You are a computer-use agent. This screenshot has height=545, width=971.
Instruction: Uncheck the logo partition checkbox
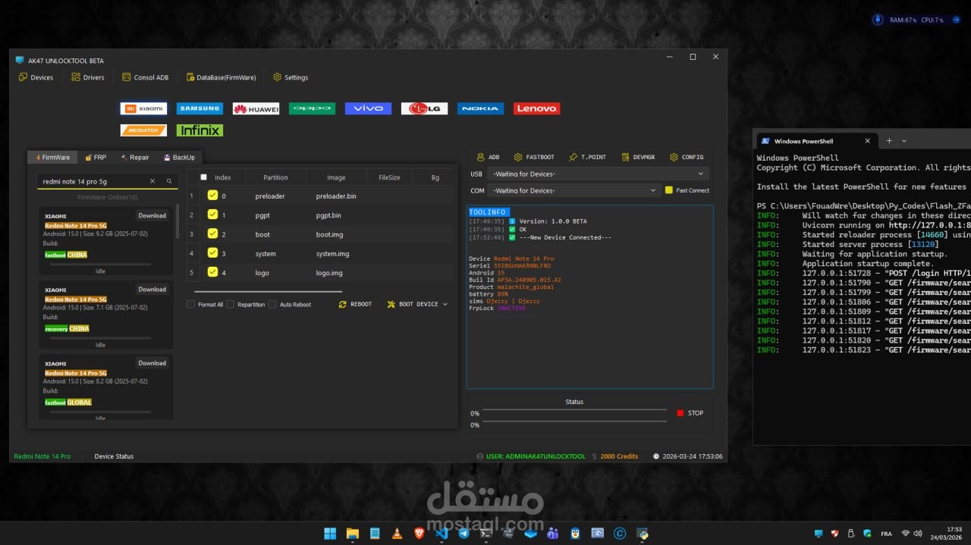(212, 271)
